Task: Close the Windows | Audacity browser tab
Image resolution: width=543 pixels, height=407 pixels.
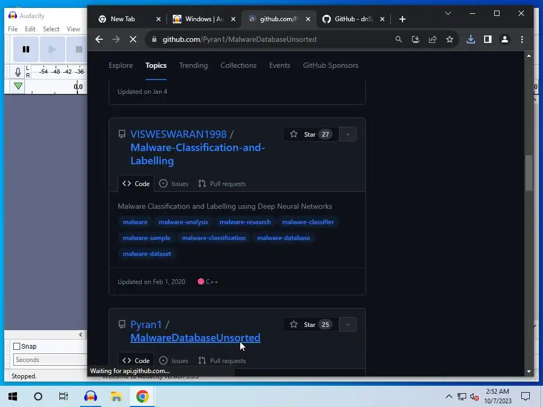Action: [x=233, y=19]
